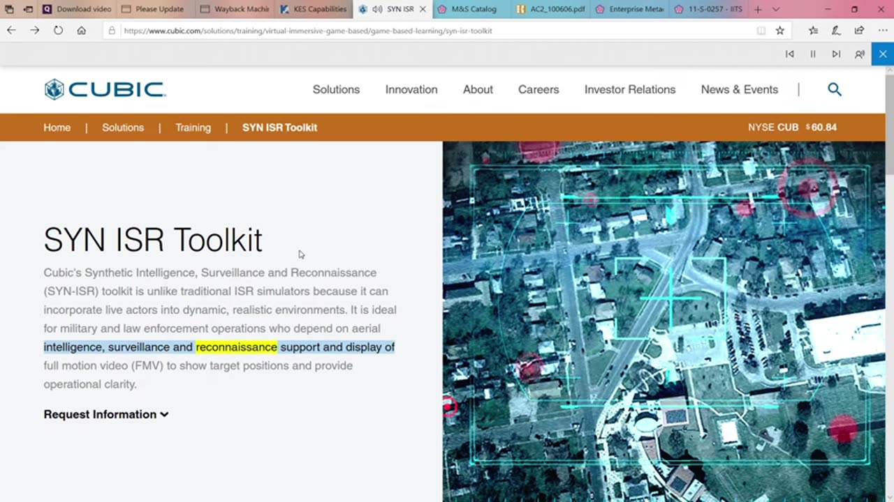This screenshot has height=502, width=894.
Task: Open the site search magnifier
Action: 835,89
